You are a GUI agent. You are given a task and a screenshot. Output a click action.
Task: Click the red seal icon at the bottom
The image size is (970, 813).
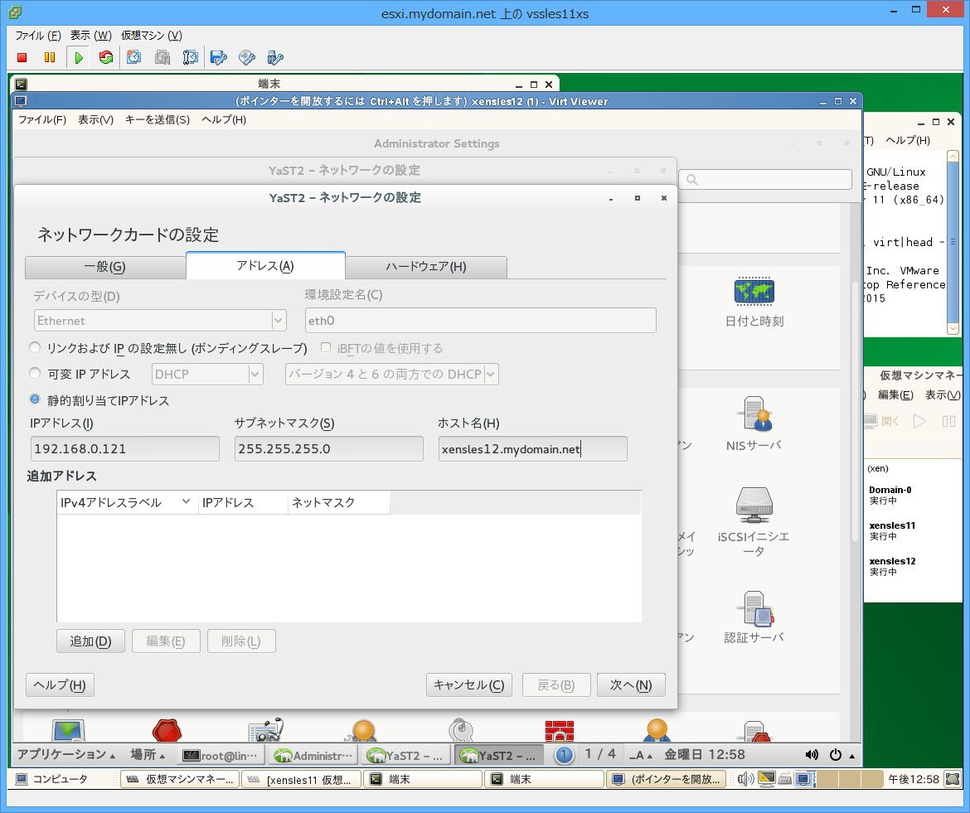tap(167, 730)
